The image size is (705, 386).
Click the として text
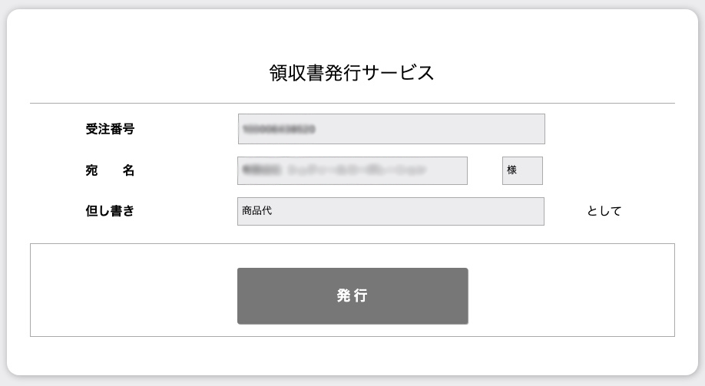pos(604,211)
